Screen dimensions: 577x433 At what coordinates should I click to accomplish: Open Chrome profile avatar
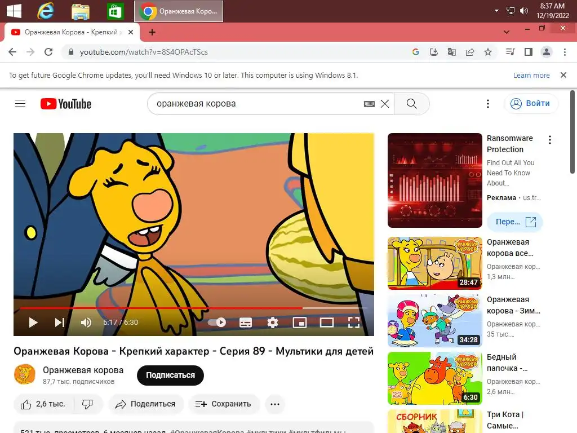point(547,52)
